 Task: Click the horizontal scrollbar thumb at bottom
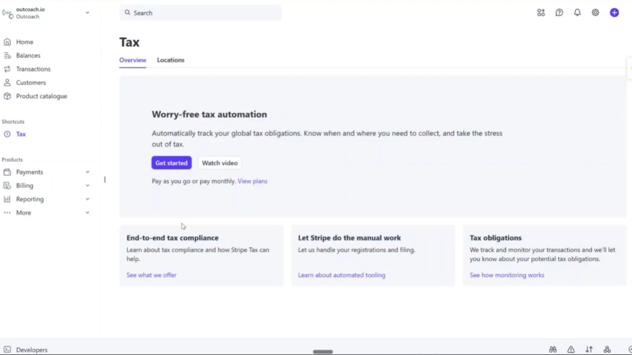coord(323,352)
